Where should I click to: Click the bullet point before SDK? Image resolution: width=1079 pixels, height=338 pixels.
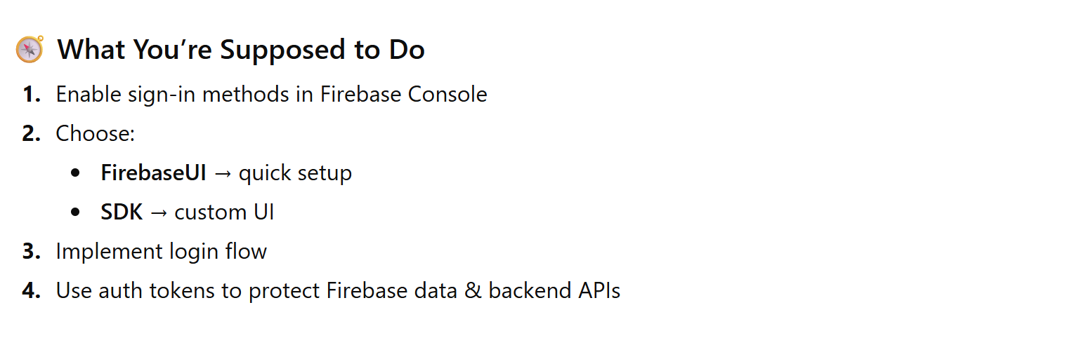[x=77, y=212]
